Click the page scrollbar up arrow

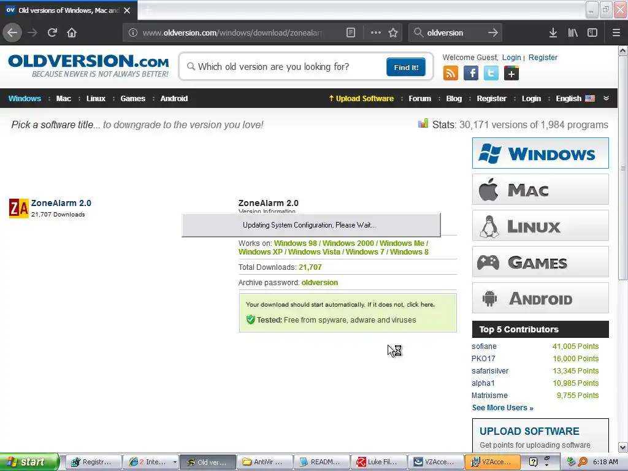(623, 50)
